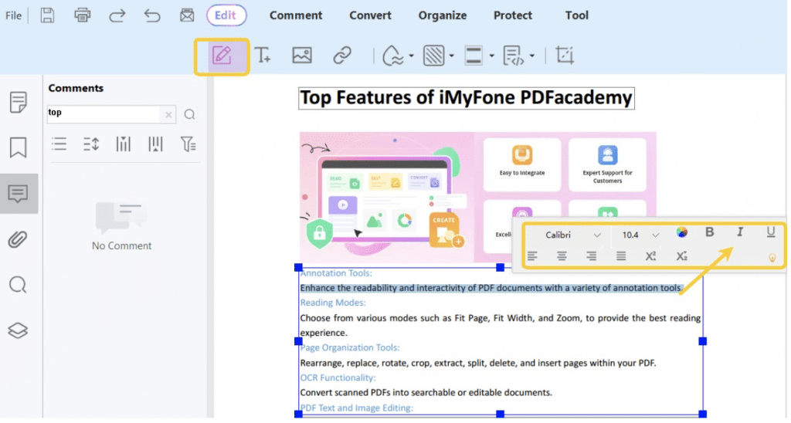Click the PDF Text and Image Editing heading
The width and height of the screenshot is (791, 423).
pyautogui.click(x=356, y=409)
